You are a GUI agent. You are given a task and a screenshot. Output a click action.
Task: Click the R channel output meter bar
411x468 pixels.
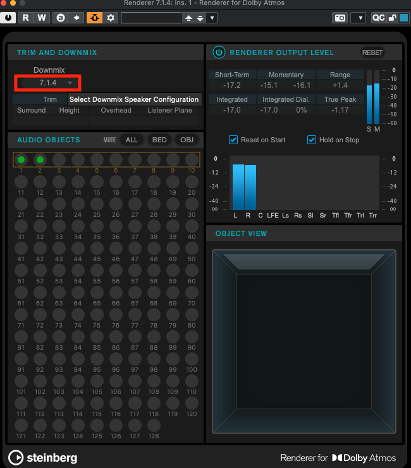(x=250, y=187)
